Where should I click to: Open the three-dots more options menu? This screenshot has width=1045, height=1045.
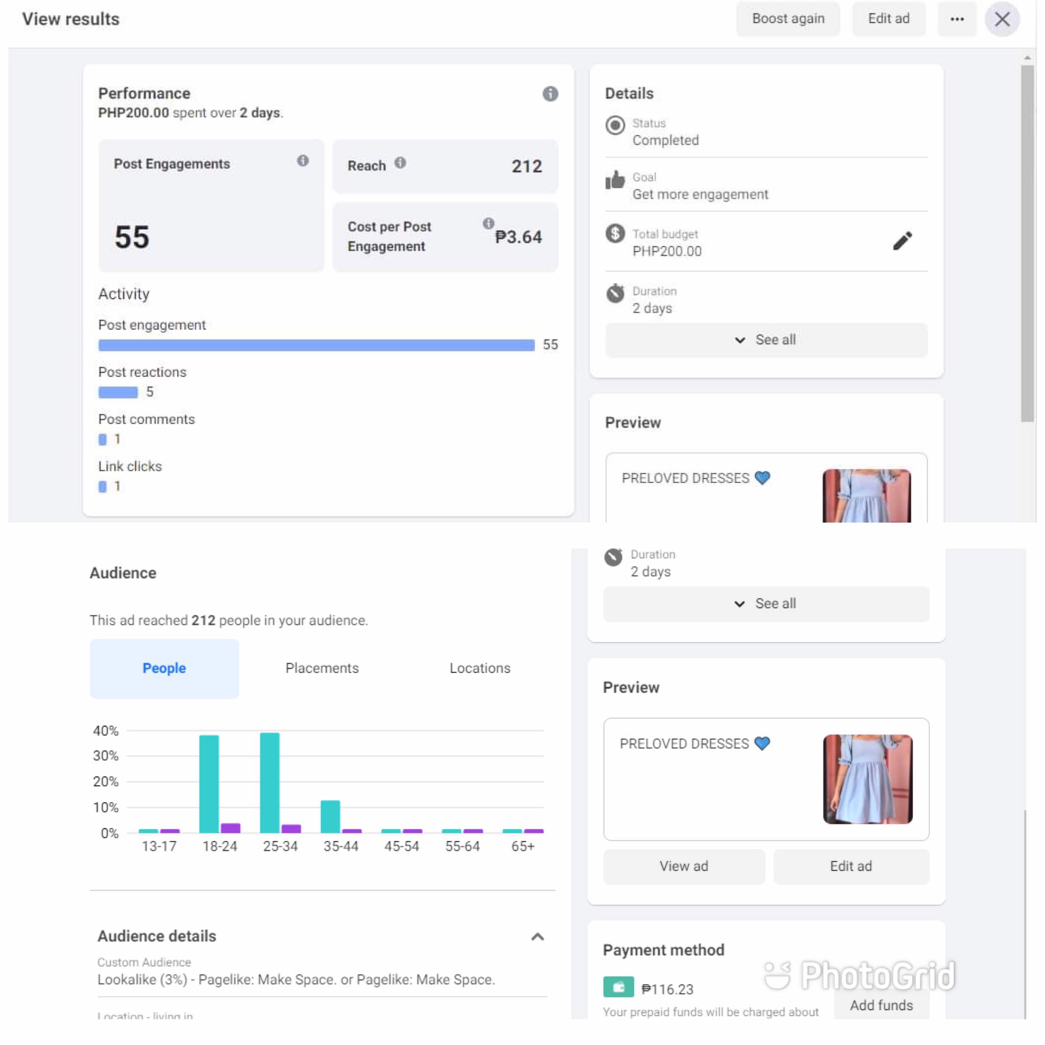coord(957,19)
